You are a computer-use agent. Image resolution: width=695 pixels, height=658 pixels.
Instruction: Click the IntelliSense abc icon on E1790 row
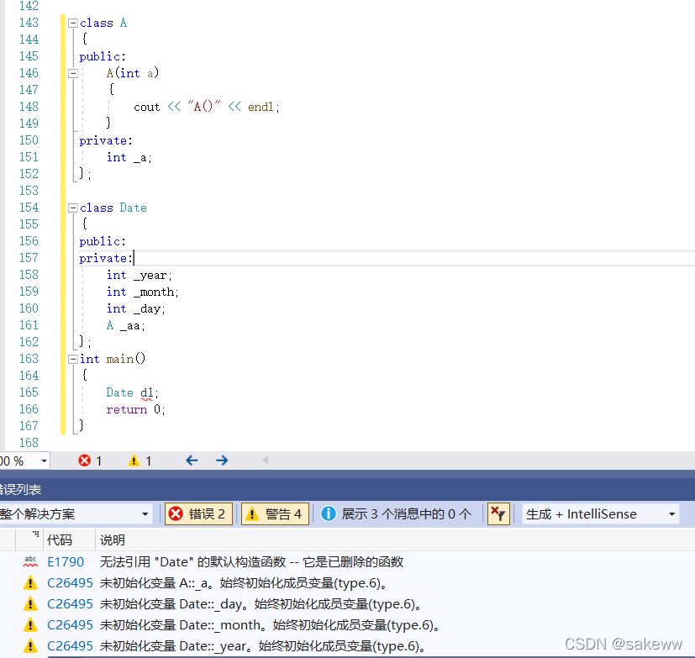point(30,562)
